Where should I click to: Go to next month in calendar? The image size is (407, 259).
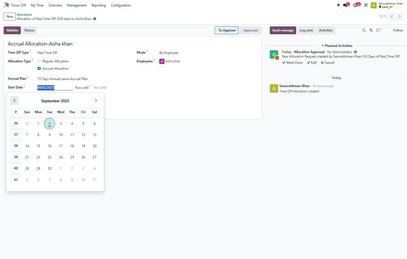(96, 101)
